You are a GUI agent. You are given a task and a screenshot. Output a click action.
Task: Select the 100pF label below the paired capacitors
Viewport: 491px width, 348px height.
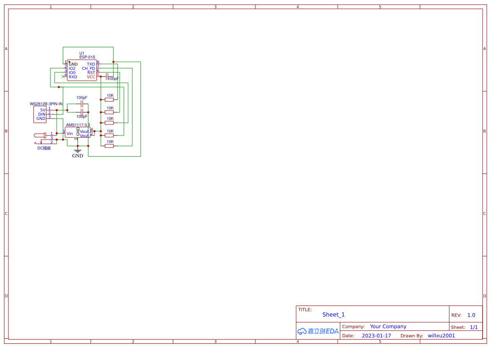(82, 116)
